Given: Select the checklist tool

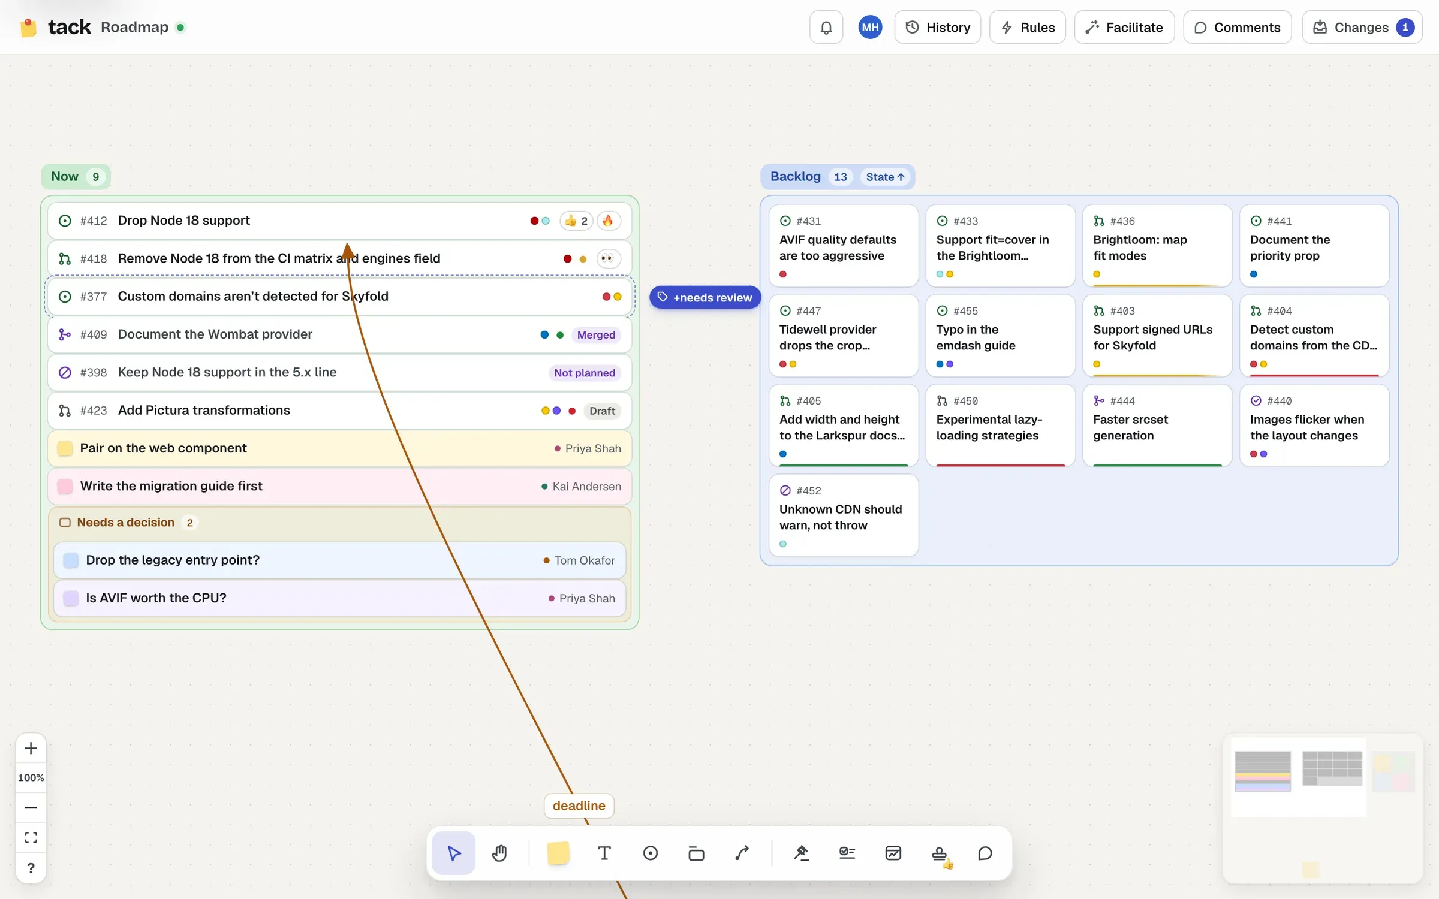Looking at the screenshot, I should [847, 853].
